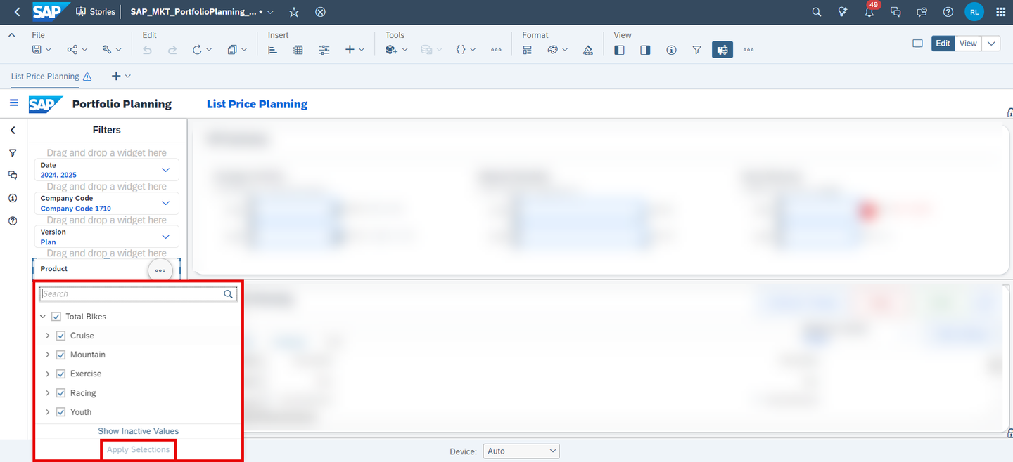Viewport: 1013px width, 462px height.
Task: Toggle the left side panel view icon
Action: (x=619, y=50)
